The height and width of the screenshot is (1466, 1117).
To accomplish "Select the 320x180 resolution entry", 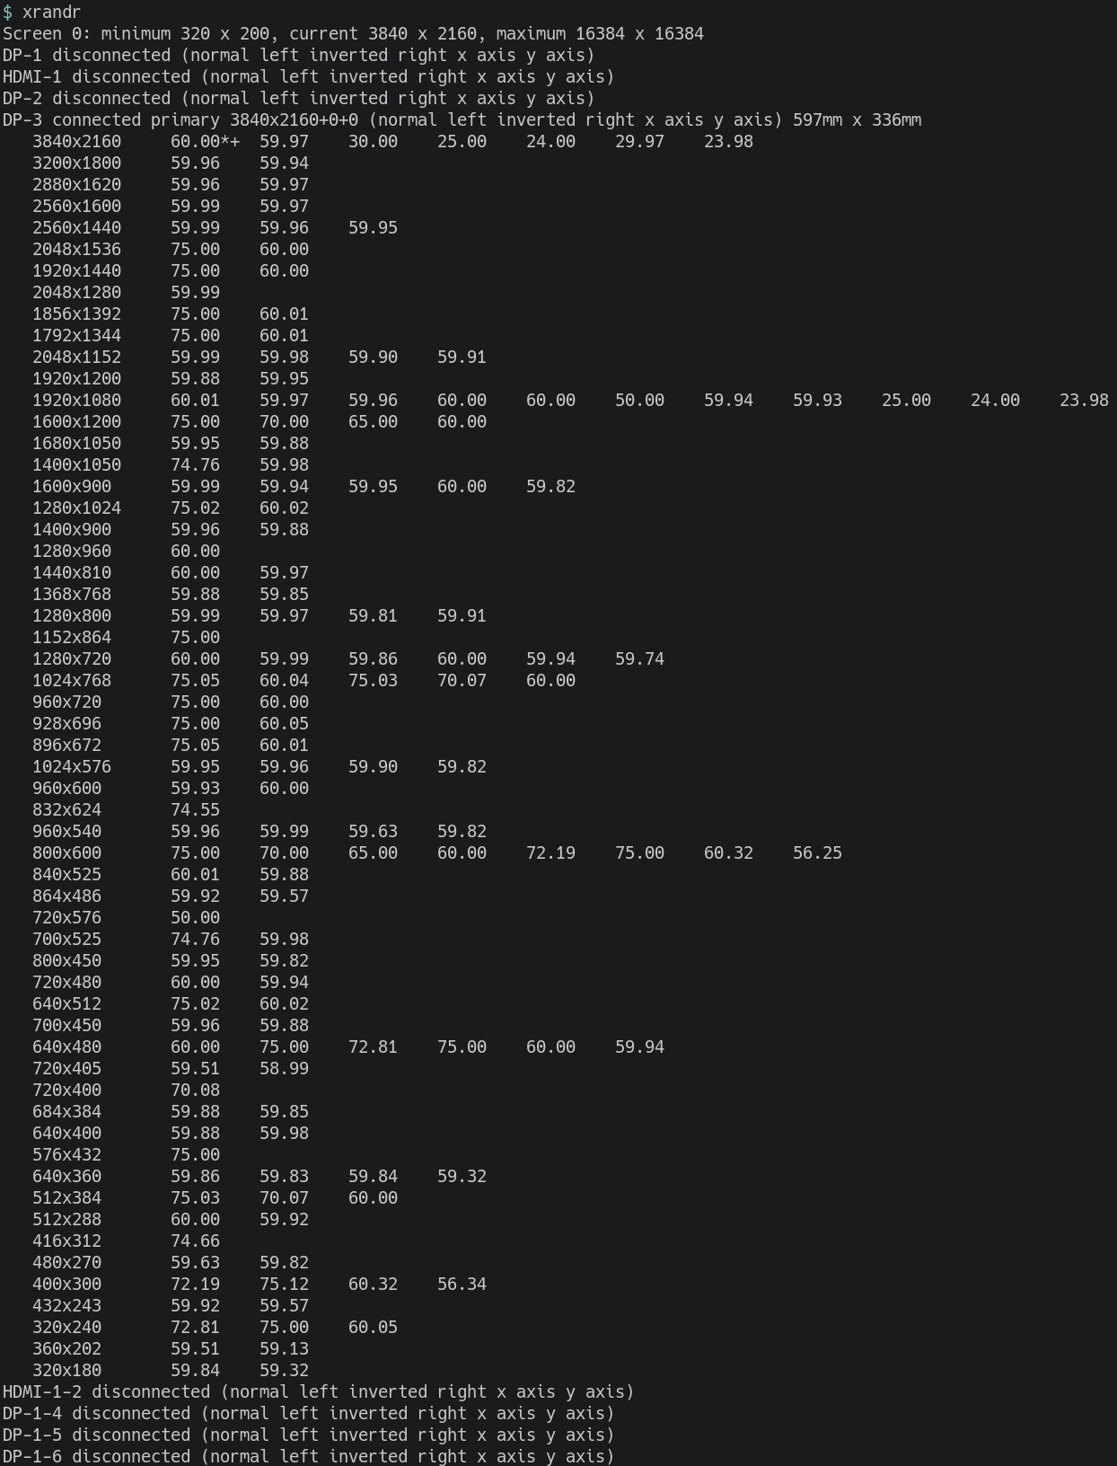I will point(66,1371).
